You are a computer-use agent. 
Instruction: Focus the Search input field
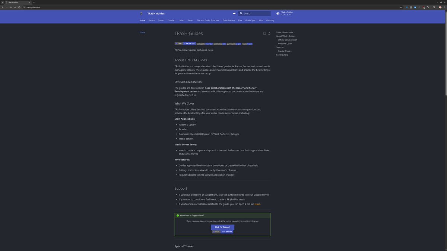click(x=254, y=13)
